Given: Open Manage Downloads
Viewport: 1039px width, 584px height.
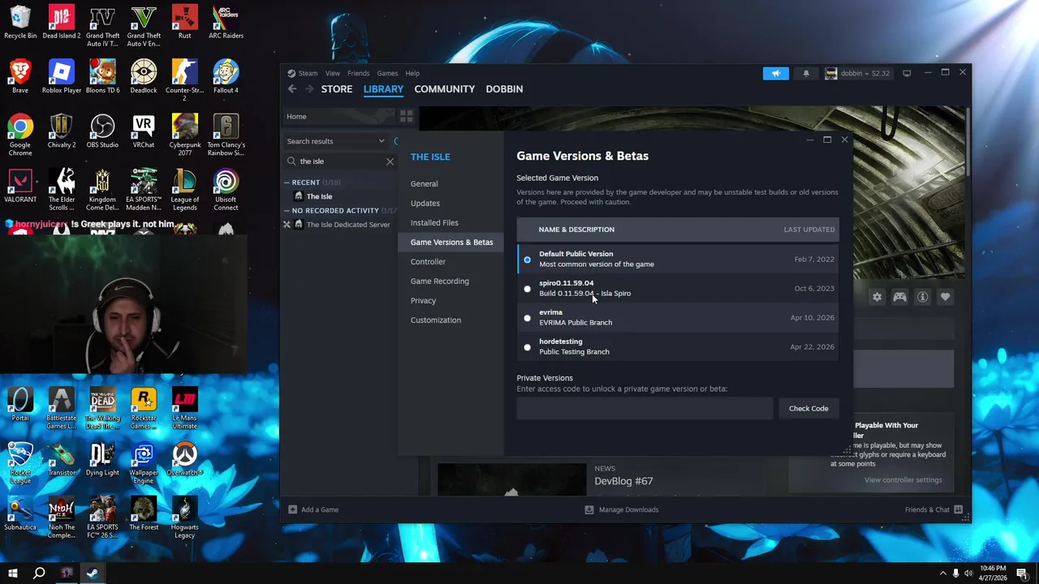Looking at the screenshot, I should (x=622, y=509).
